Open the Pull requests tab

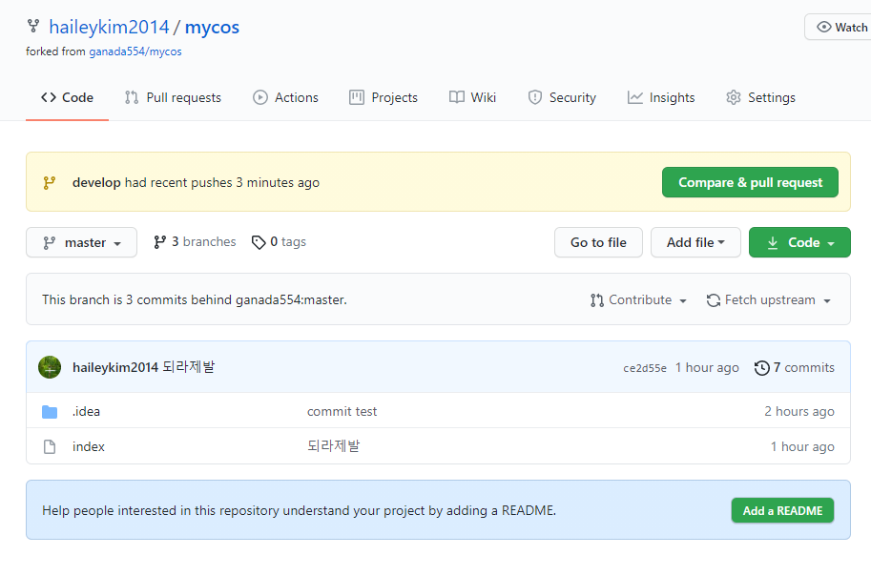(173, 97)
